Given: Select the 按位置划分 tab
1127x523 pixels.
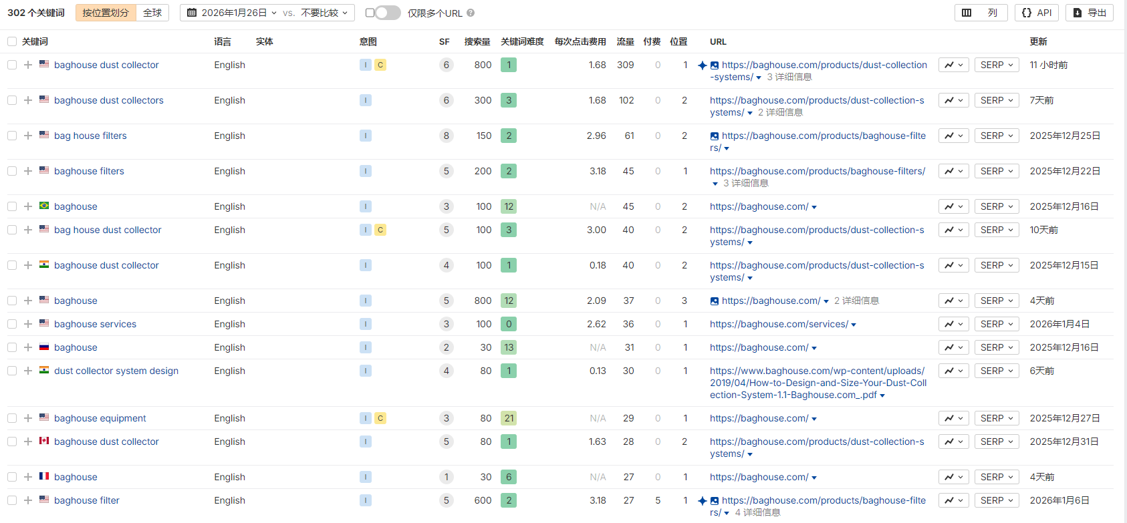Looking at the screenshot, I should coord(106,13).
